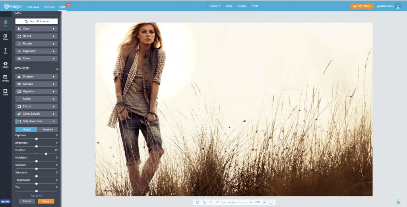Screen dimensions: 407x207
Task: Open the Overlay sidebar panel
Action: tap(5, 78)
